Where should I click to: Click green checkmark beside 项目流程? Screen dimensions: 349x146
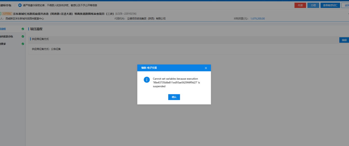click(23, 29)
